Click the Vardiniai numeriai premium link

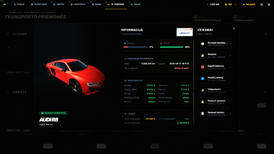click(244, 21)
